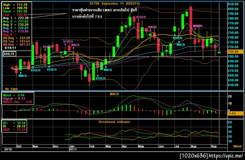
Task: Click the 'BB.Top = 793.64' legend entry
Action: tap(16, 41)
